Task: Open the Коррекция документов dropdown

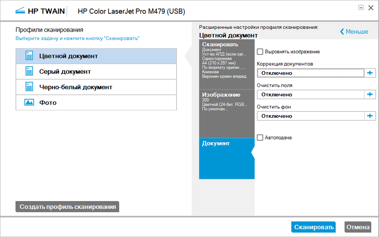Action: (310, 73)
